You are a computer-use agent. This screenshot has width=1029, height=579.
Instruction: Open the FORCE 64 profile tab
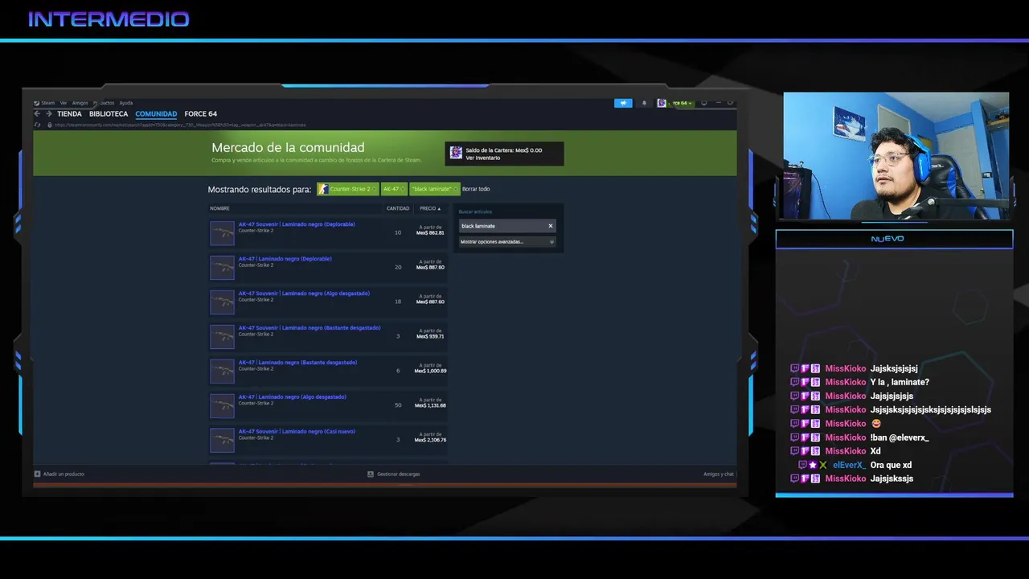coord(200,114)
